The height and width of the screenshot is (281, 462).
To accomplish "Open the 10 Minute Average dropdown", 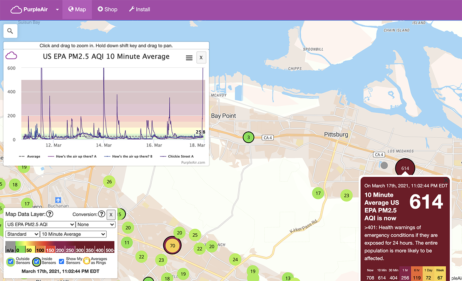I will [73, 234].
